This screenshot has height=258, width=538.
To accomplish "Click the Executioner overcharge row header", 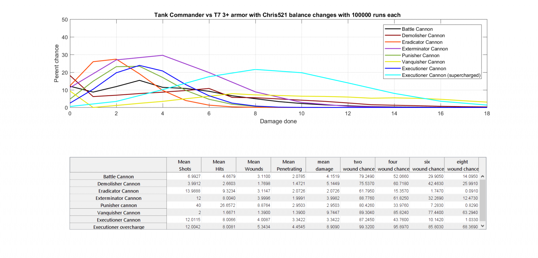I will tap(118, 227).
